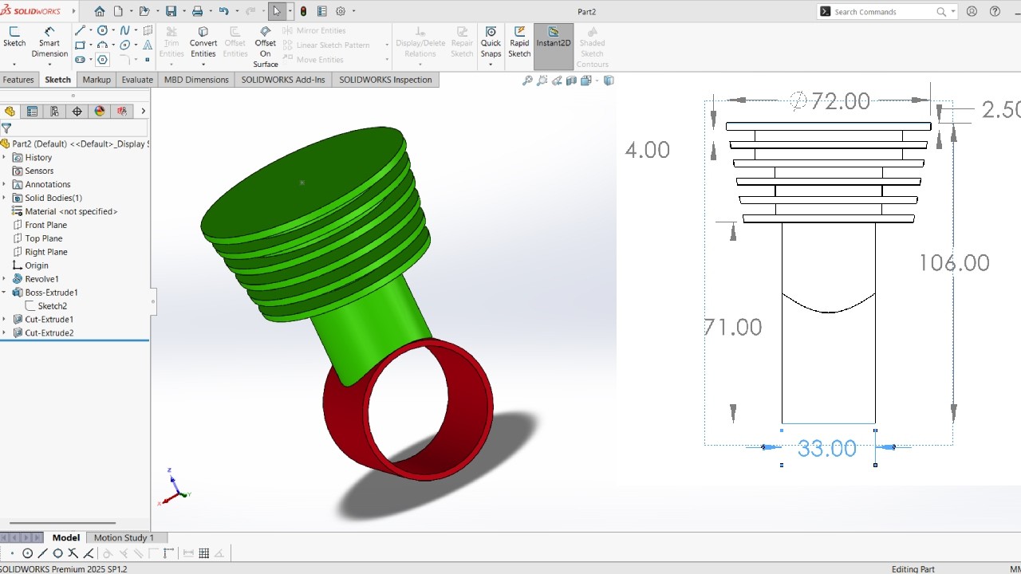1021x574 pixels.
Task: Select the Corner Rectangle tool
Action: [80, 45]
